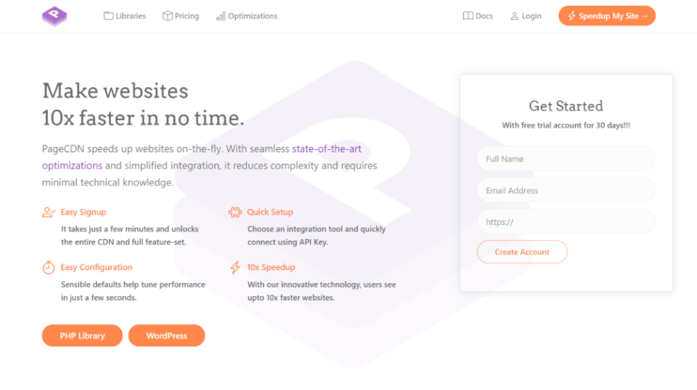The height and width of the screenshot is (390, 697).
Task: Submit the Create Account button
Action: [522, 252]
